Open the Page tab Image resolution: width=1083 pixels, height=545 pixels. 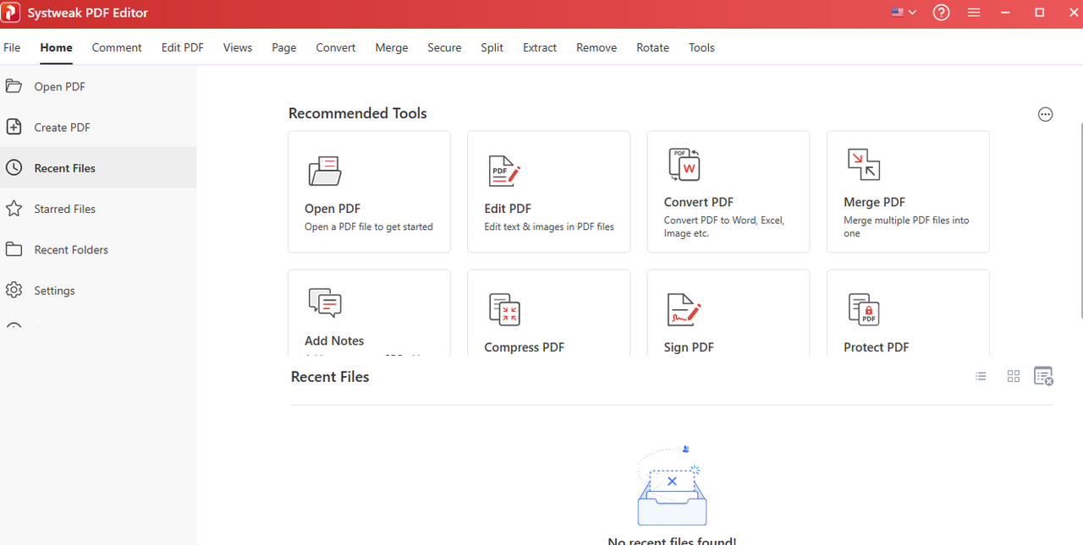[x=284, y=47]
